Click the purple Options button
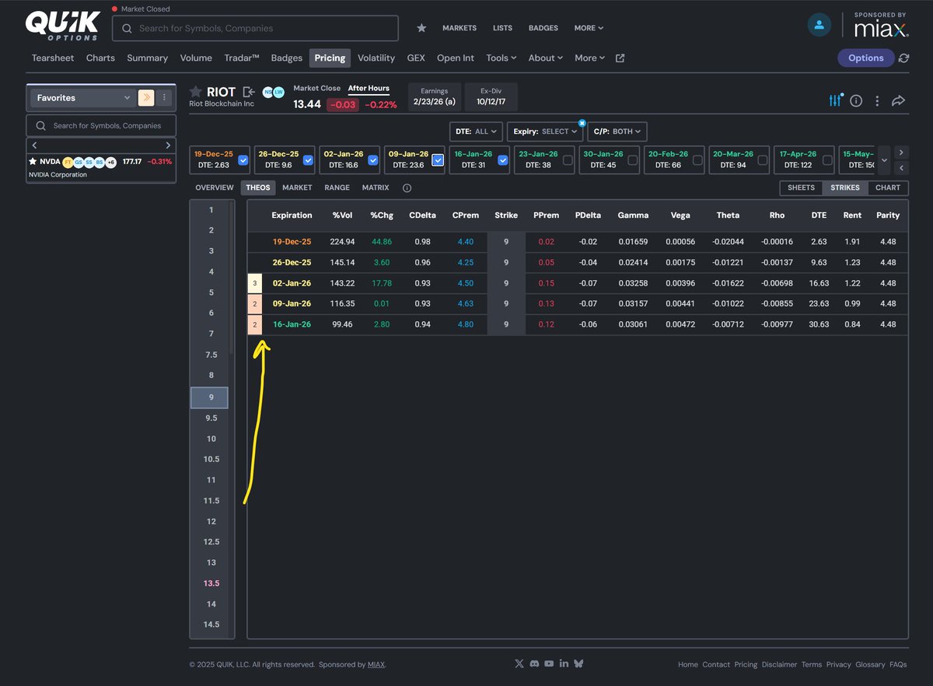Screen dimensions: 933x686 click(865, 58)
